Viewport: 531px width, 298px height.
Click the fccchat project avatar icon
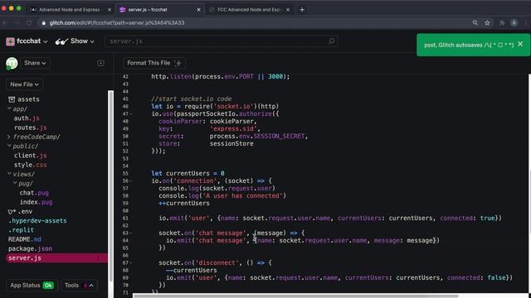click(10, 41)
